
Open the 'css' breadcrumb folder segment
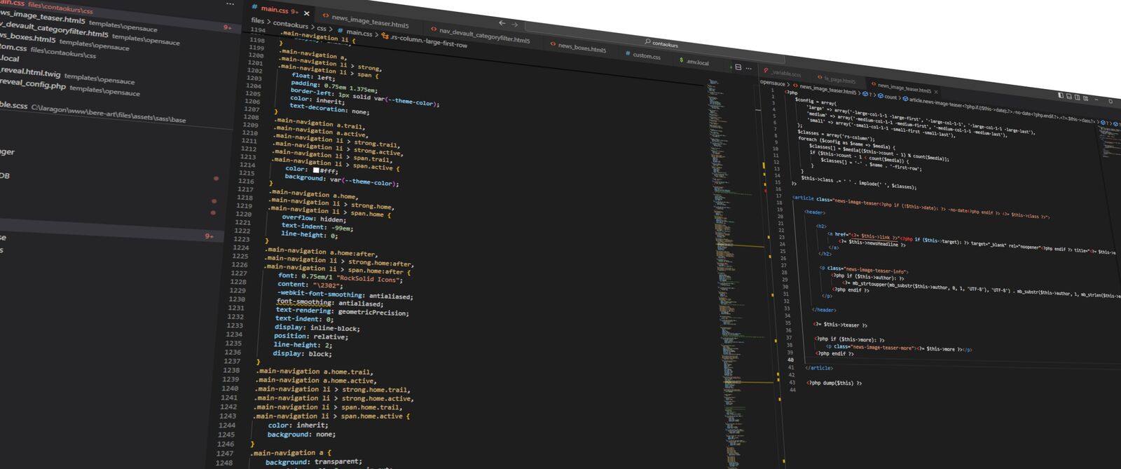322,28
